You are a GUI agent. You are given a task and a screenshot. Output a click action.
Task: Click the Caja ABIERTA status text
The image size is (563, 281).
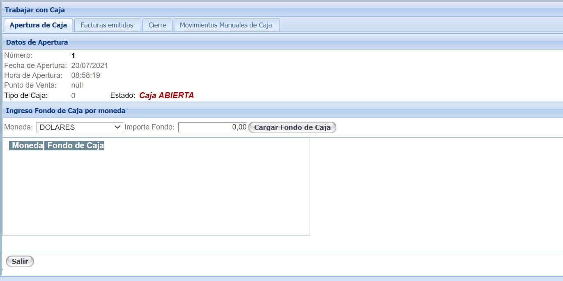point(167,95)
